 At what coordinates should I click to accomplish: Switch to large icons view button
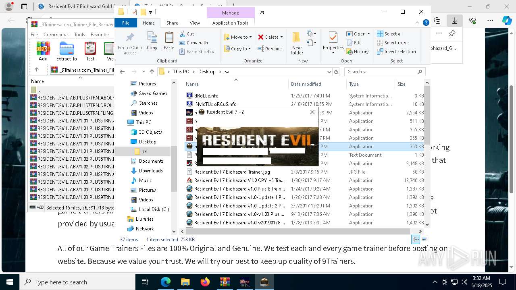point(424,239)
